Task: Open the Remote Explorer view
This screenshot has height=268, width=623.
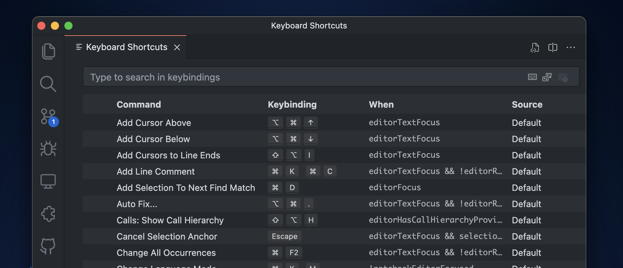Action: click(48, 181)
